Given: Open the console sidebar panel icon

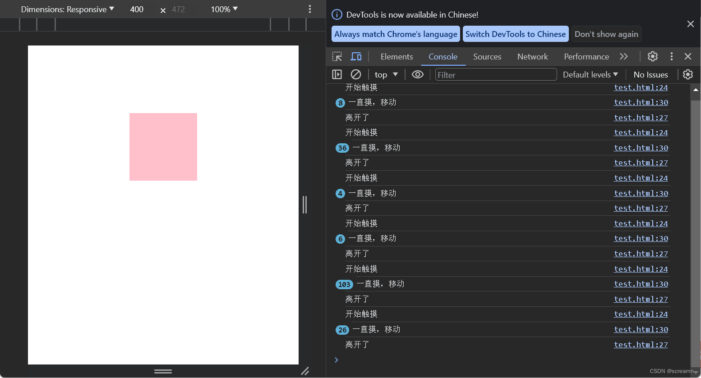Looking at the screenshot, I should pyautogui.click(x=337, y=74).
